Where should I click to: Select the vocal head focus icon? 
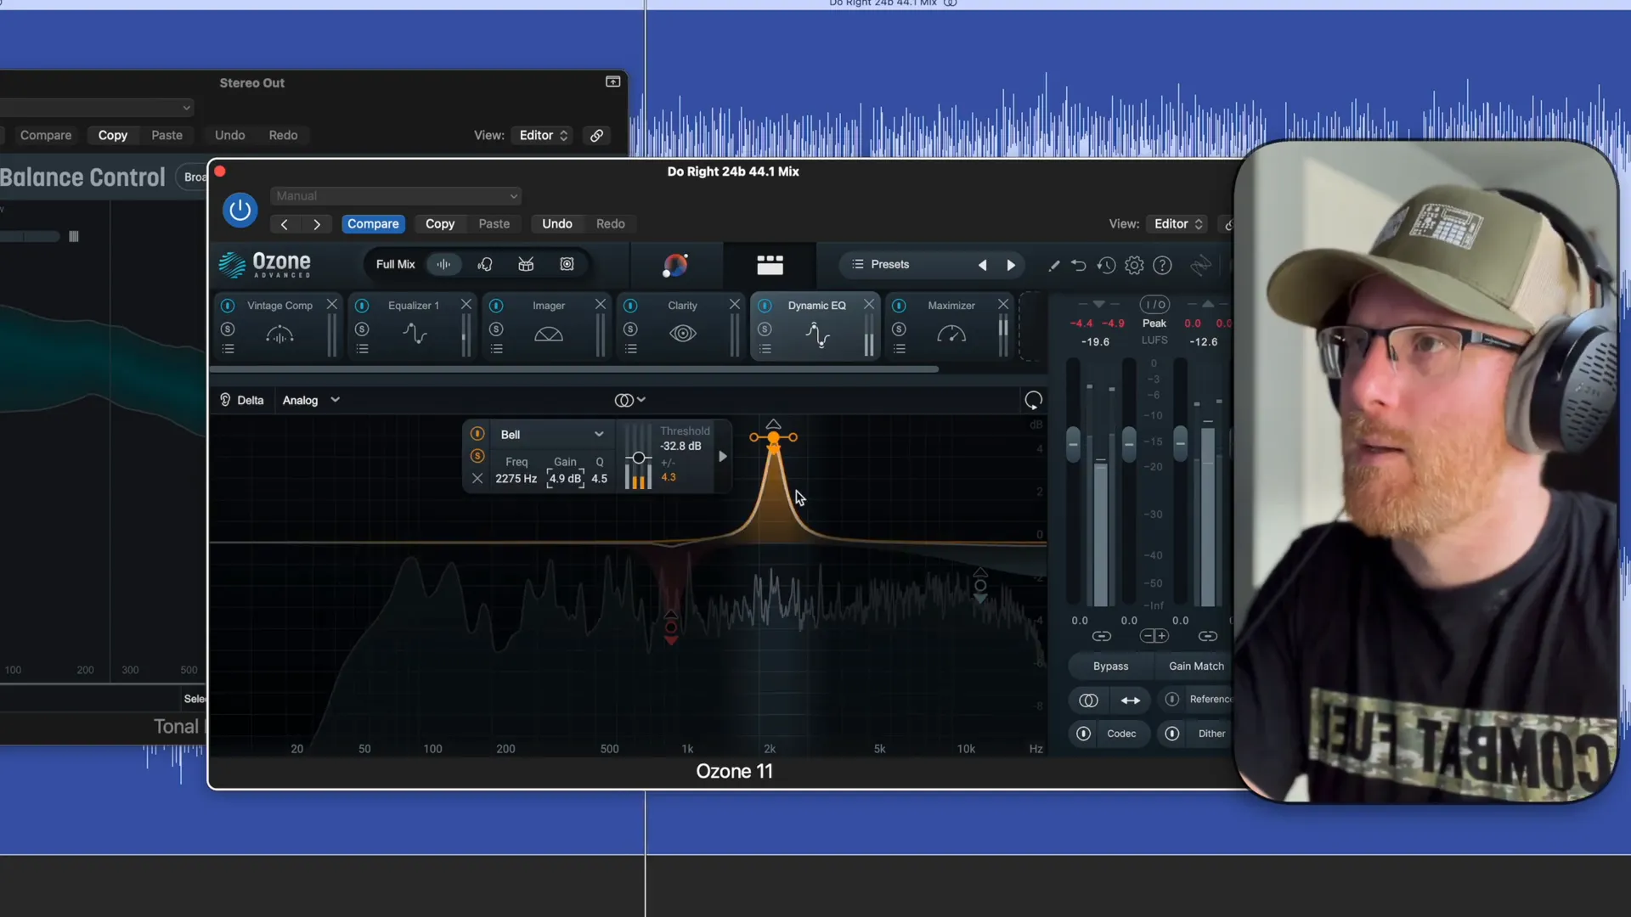(485, 264)
